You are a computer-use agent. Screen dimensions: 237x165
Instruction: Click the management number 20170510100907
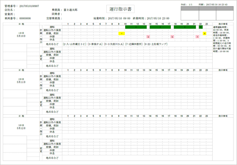29,6
